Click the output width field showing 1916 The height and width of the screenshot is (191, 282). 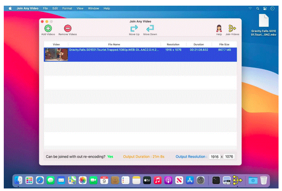(x=214, y=157)
